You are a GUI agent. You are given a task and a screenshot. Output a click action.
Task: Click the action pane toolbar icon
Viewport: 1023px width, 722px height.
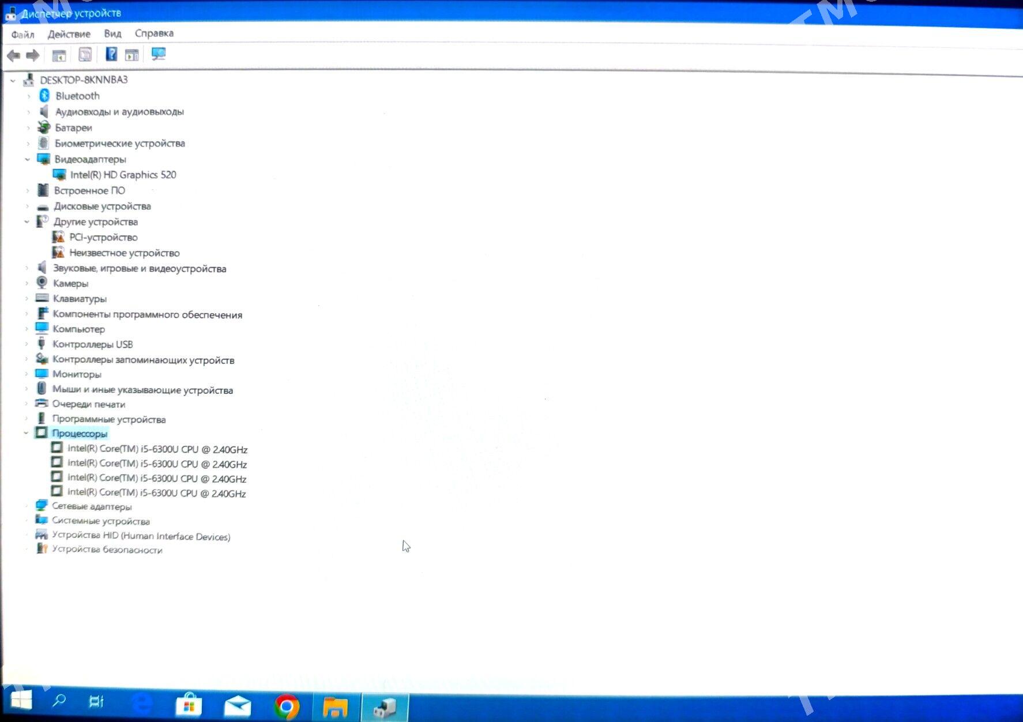(x=132, y=55)
